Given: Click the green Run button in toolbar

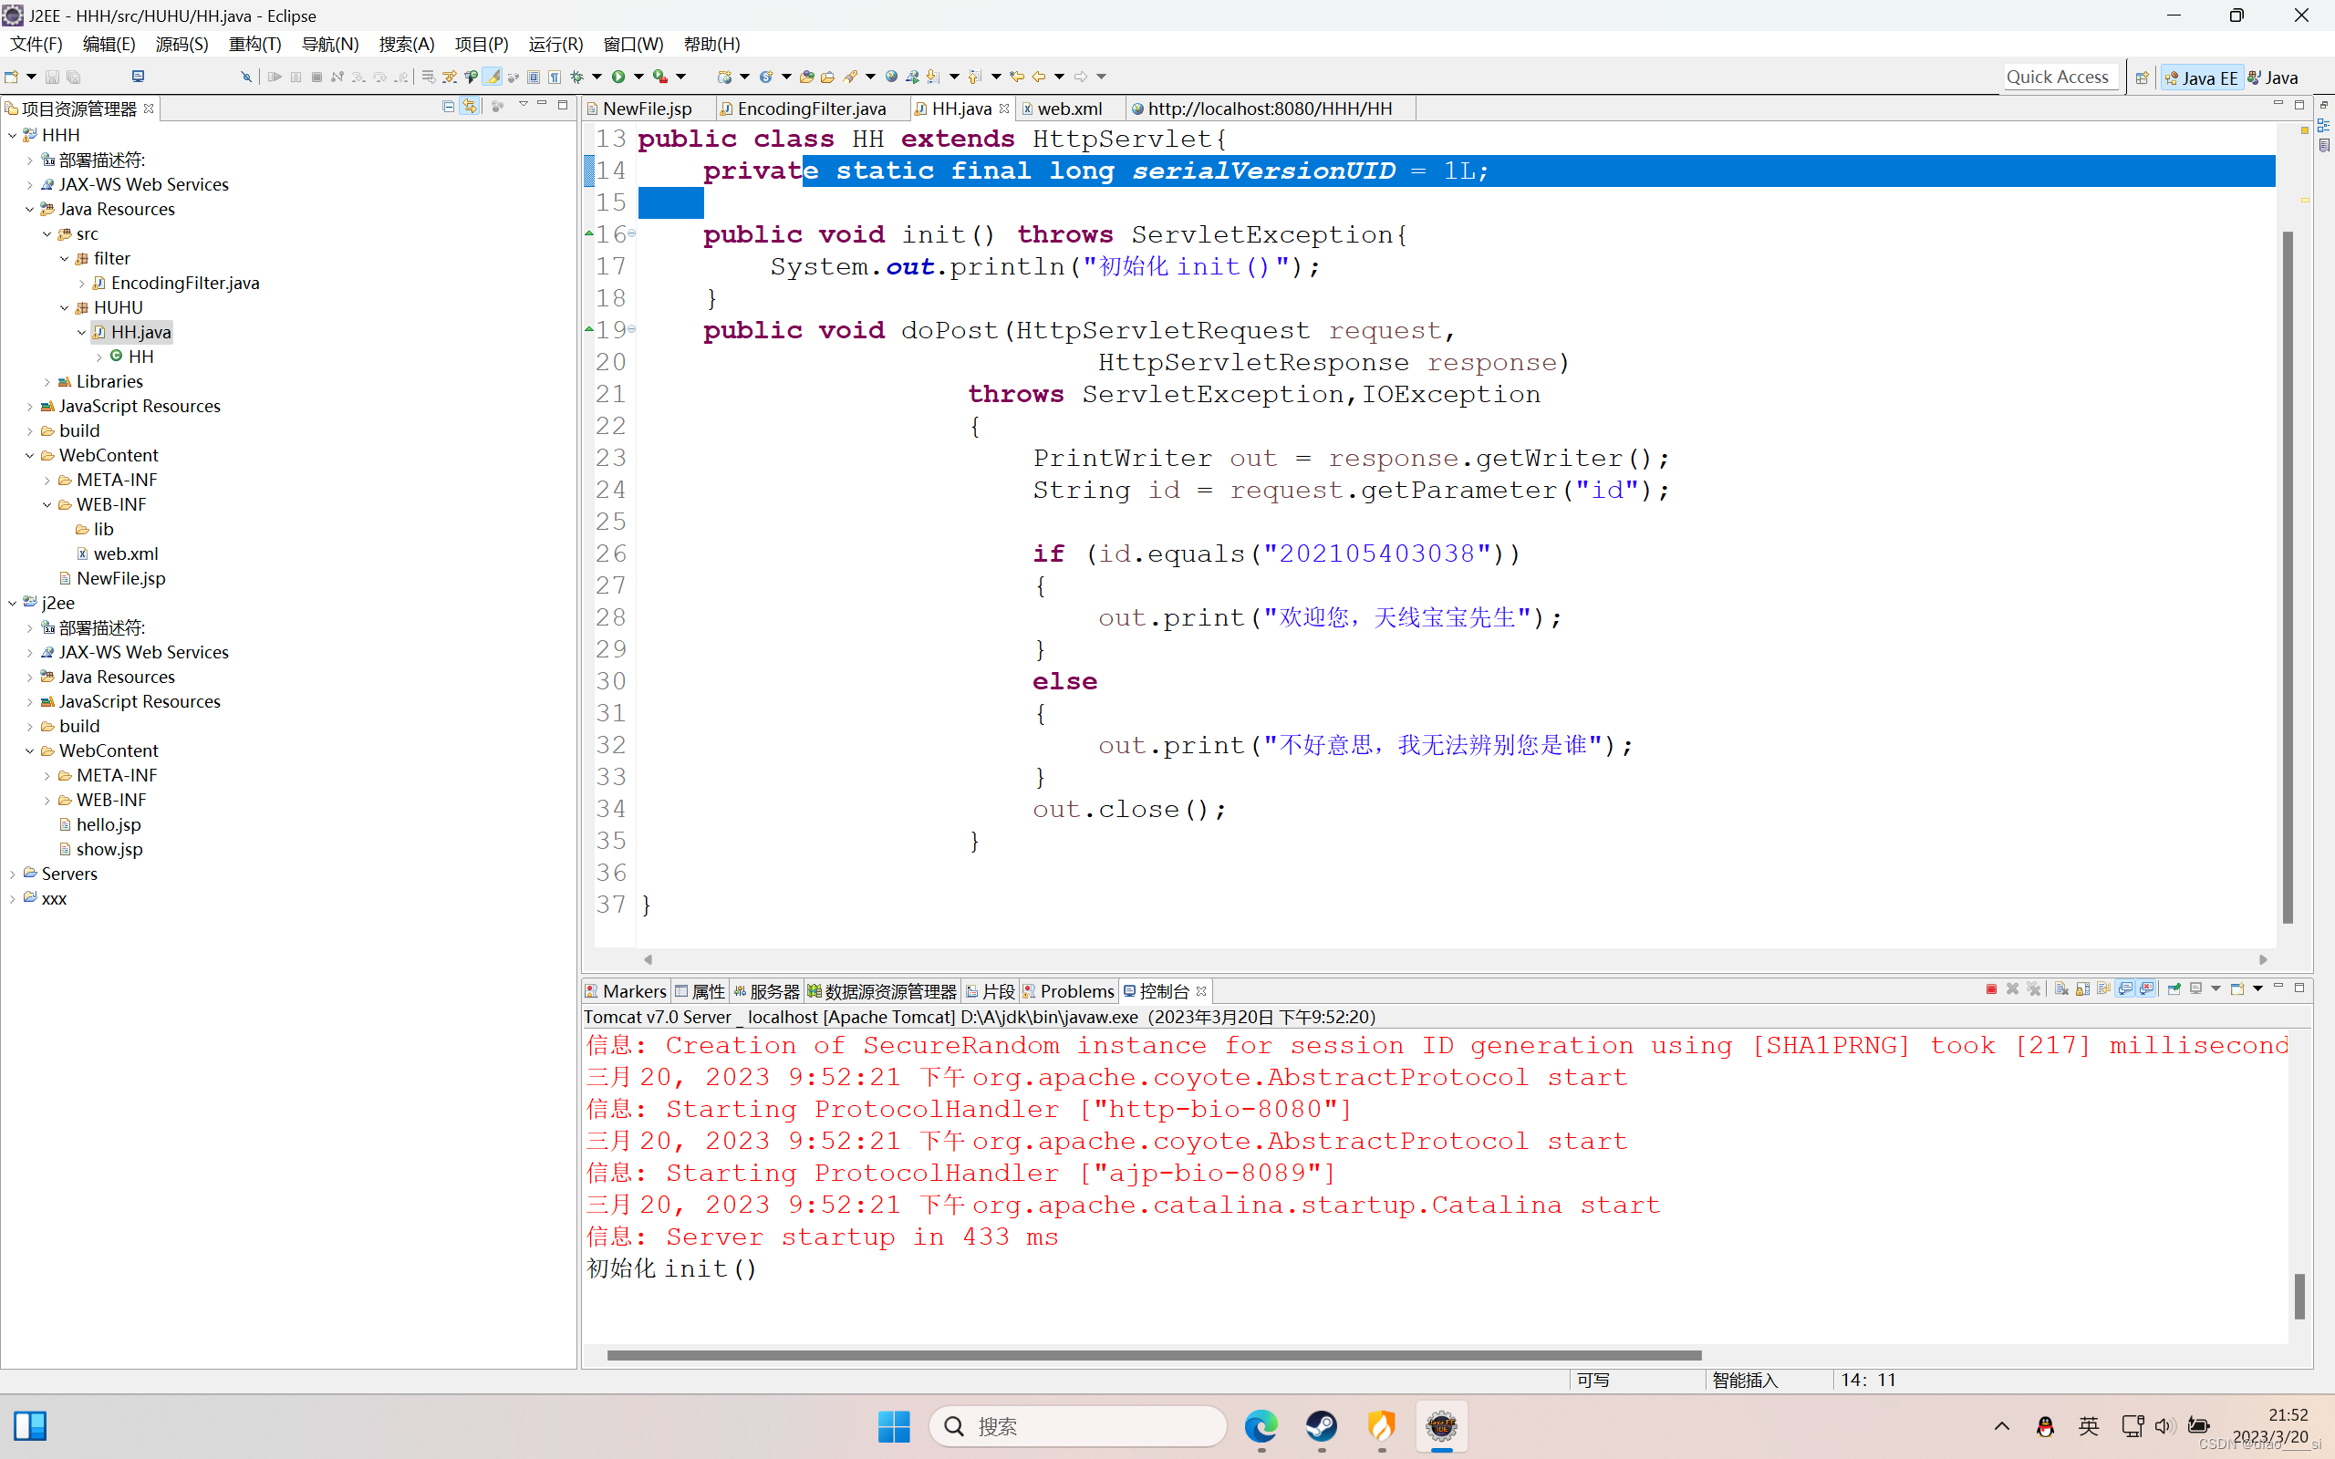Looking at the screenshot, I should [618, 77].
